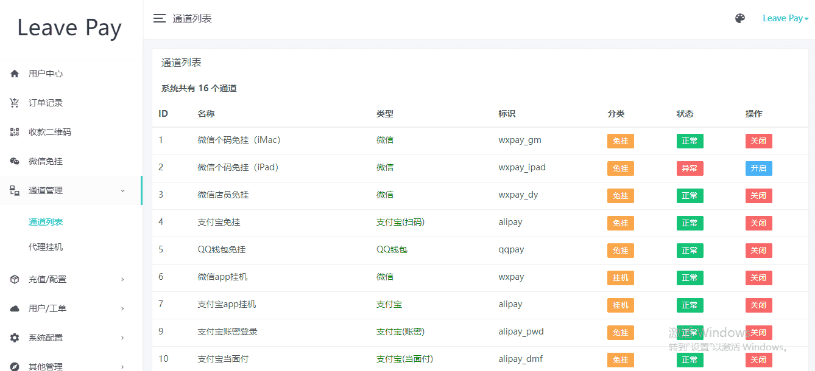815x371 pixels.
Task: Collapse the 通道管理 chevron
Action: pyautogui.click(x=122, y=190)
